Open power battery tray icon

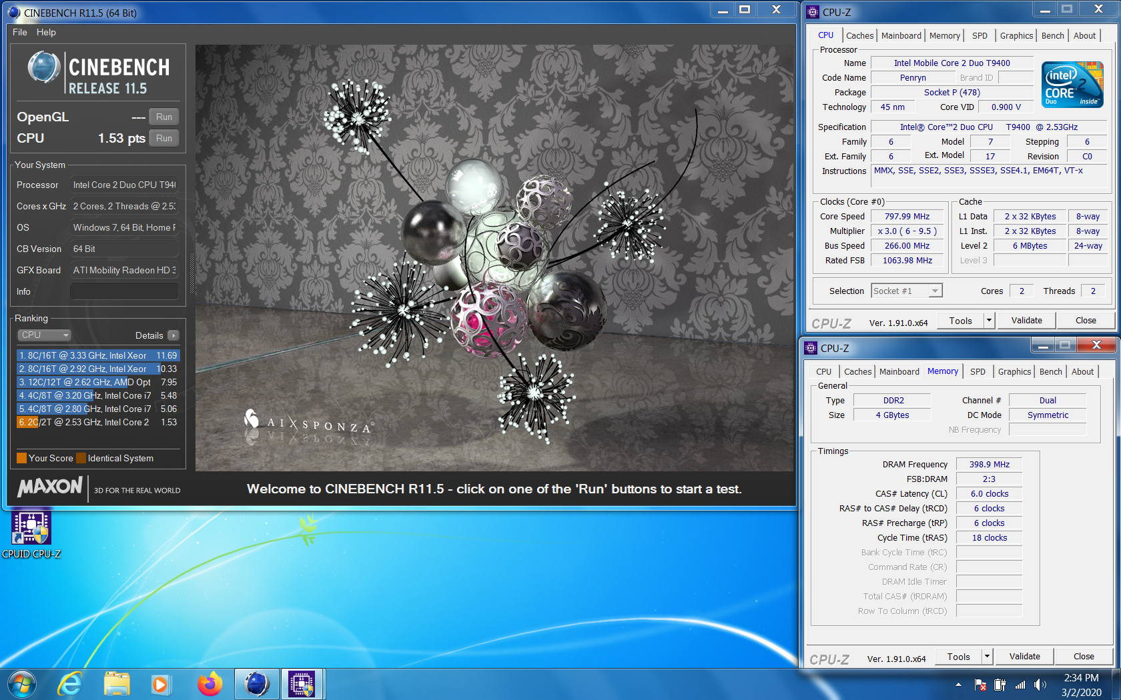coord(1000,685)
